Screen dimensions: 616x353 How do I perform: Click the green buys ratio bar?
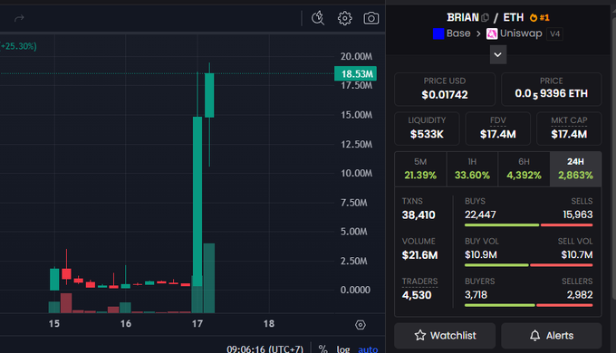click(502, 225)
